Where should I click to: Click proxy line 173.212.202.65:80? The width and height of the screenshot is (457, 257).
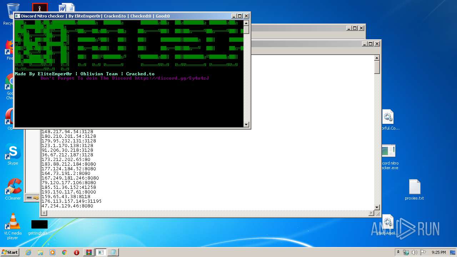66,160
